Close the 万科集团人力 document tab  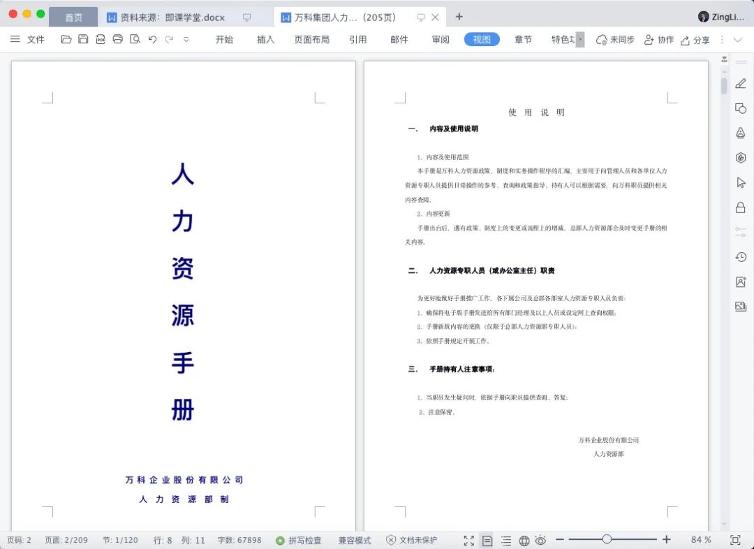pyautogui.click(x=435, y=17)
